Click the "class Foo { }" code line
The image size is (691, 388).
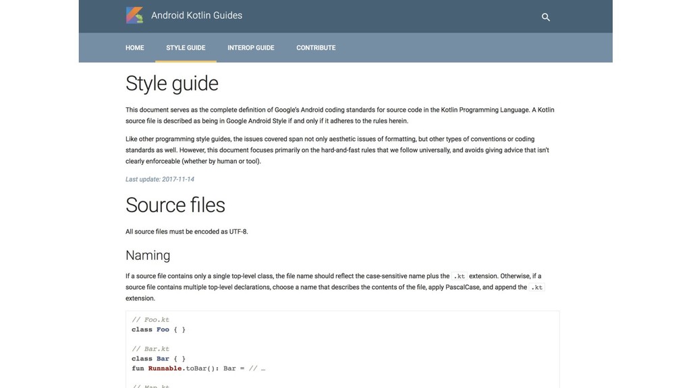[159, 329]
